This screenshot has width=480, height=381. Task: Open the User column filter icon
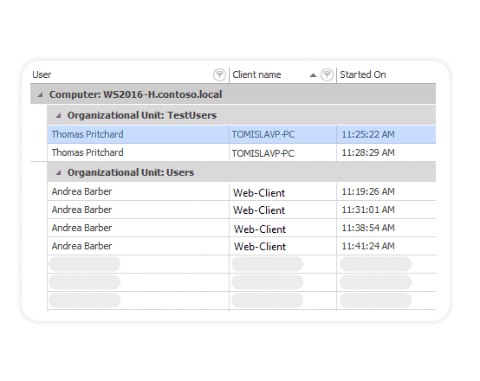click(x=219, y=74)
